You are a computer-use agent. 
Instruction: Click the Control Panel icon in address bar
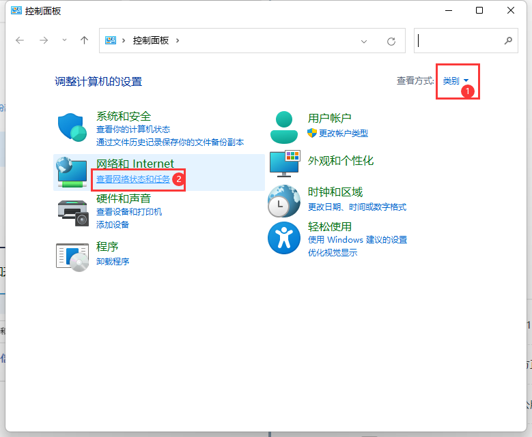(110, 41)
